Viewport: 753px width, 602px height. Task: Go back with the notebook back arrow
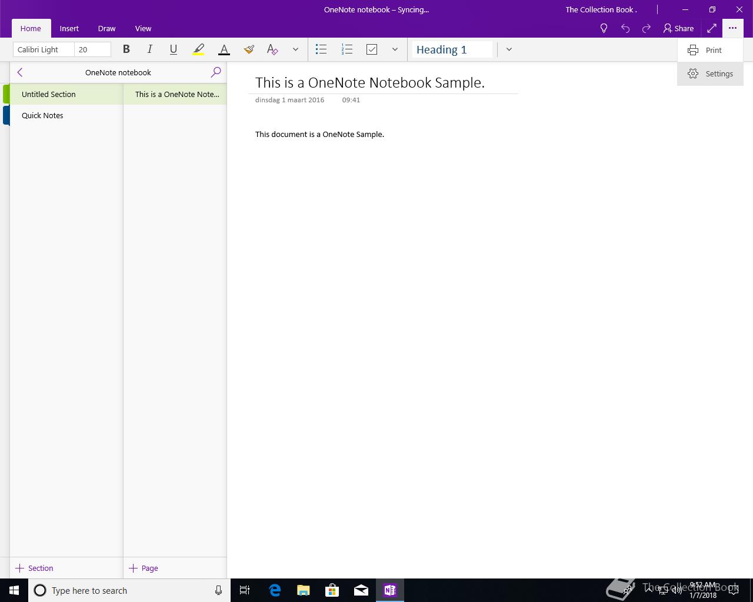coord(20,72)
